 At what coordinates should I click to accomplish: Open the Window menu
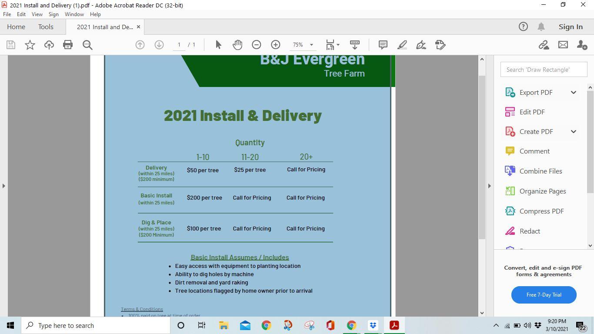[74, 14]
